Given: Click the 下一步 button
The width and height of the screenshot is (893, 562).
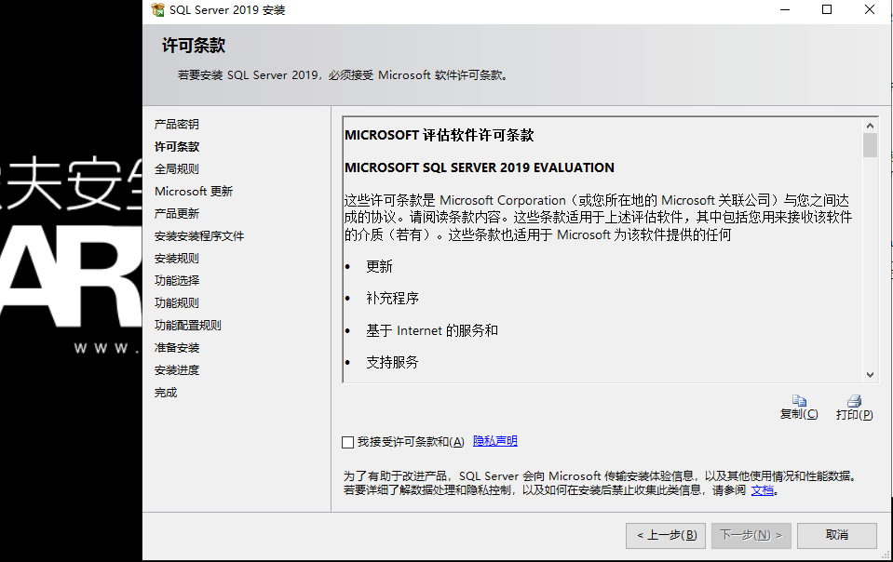Looking at the screenshot, I should (x=751, y=536).
